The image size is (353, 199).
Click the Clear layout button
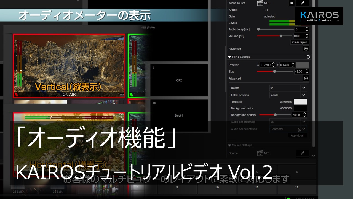pyautogui.click(x=300, y=42)
